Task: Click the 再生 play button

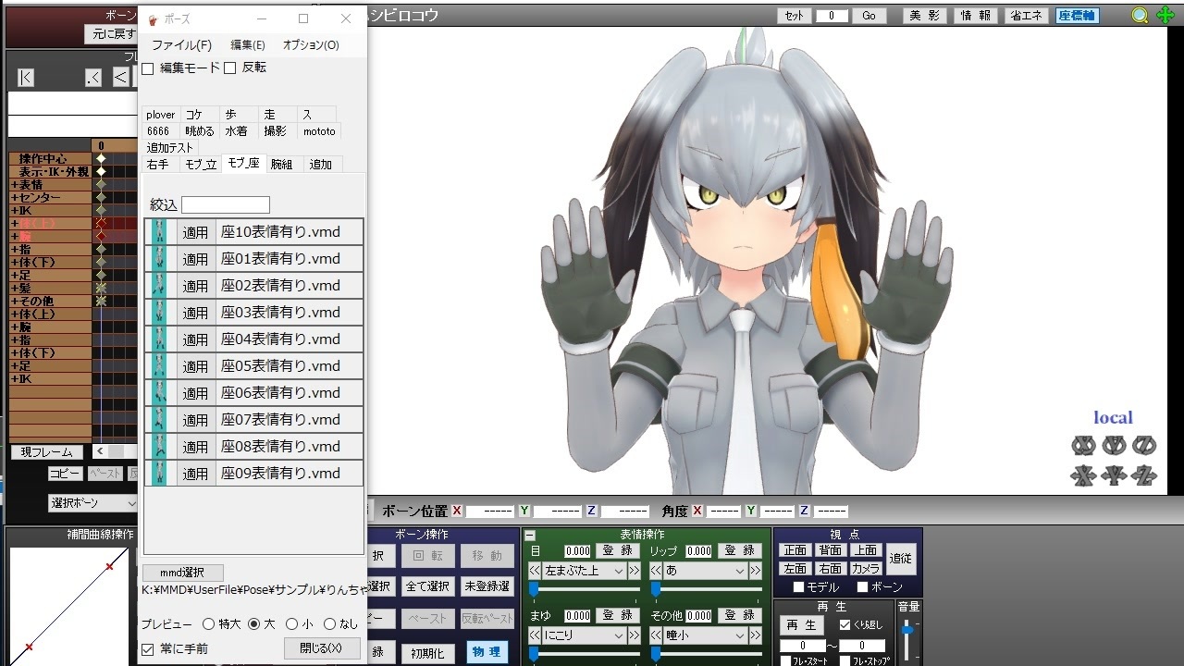Action: point(802,625)
